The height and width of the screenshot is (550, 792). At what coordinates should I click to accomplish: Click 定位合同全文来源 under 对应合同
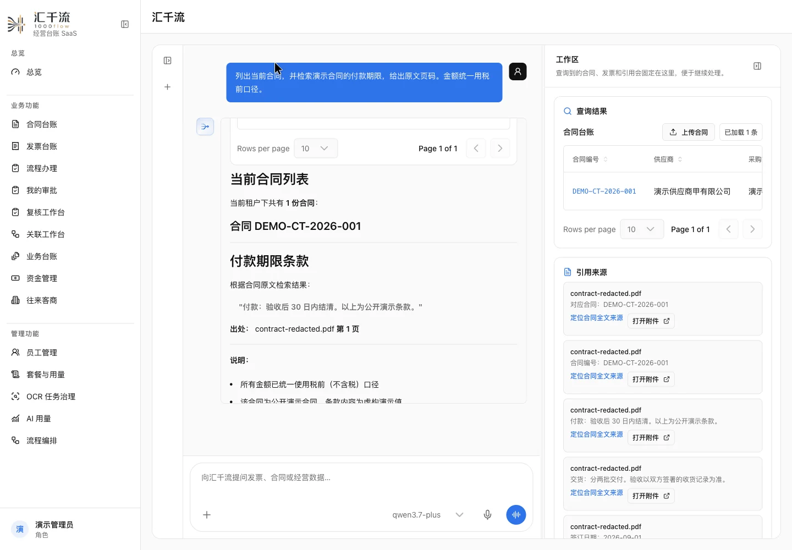click(x=597, y=318)
